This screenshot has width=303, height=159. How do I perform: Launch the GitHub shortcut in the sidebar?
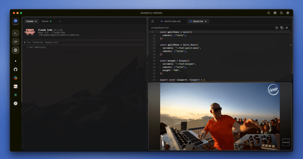coord(16,69)
